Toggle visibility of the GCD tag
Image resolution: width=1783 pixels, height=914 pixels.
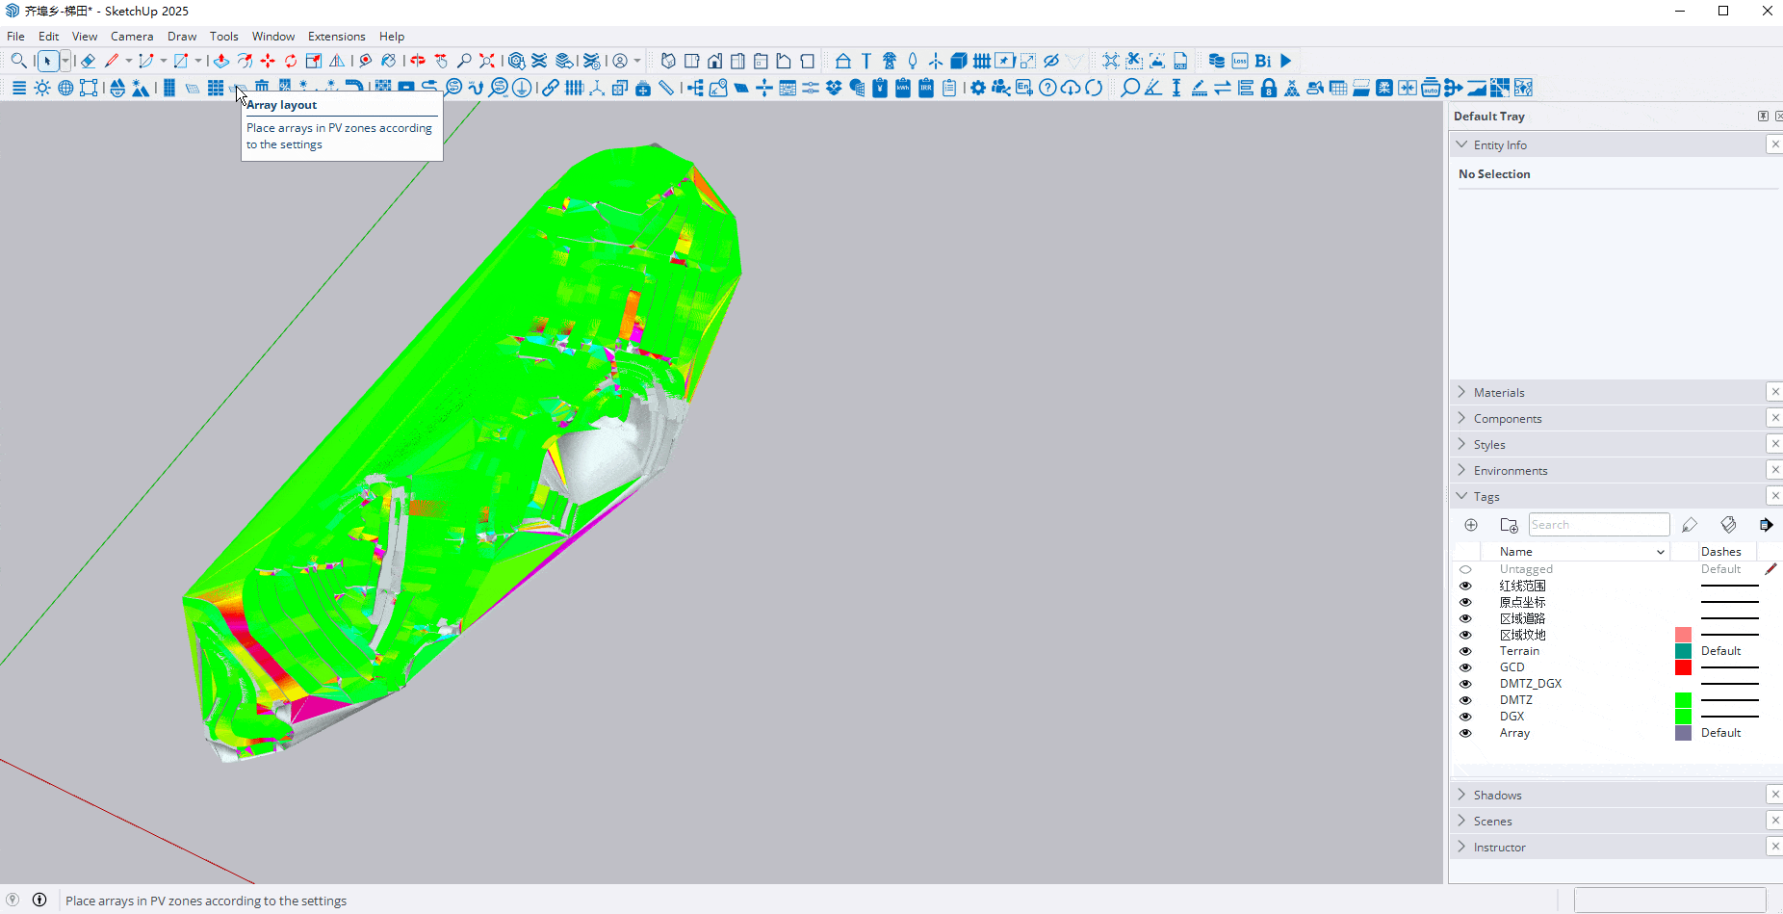[x=1465, y=667]
